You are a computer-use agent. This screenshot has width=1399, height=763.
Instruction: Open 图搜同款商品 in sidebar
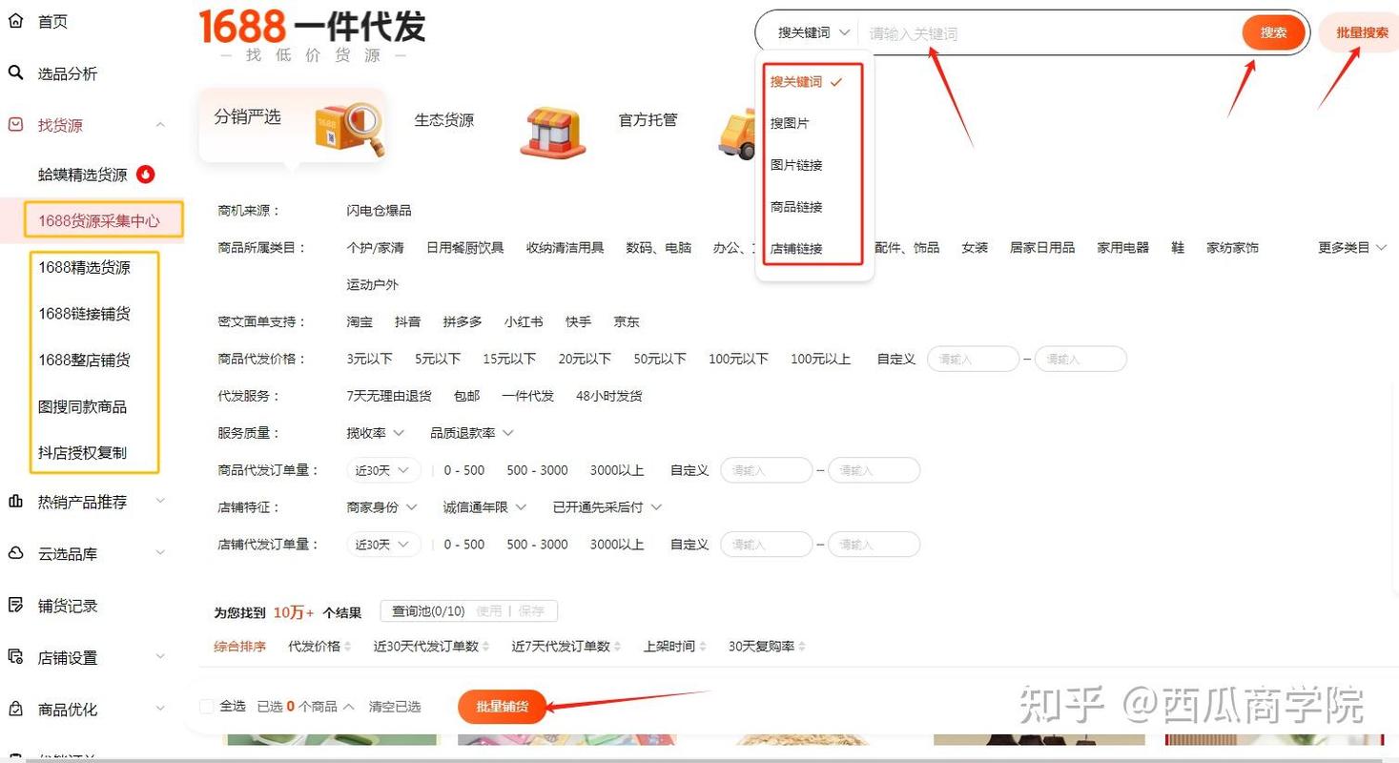(82, 407)
